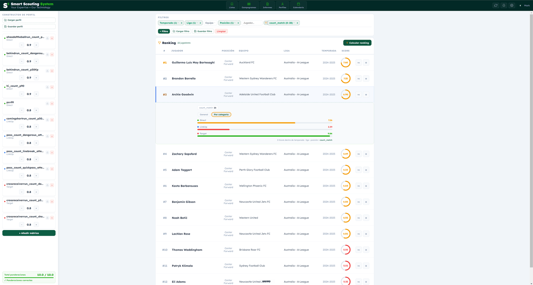Viewport: 533px width, 285px height.
Task: Open the Equipo filter dropdown
Action: (x=210, y=23)
